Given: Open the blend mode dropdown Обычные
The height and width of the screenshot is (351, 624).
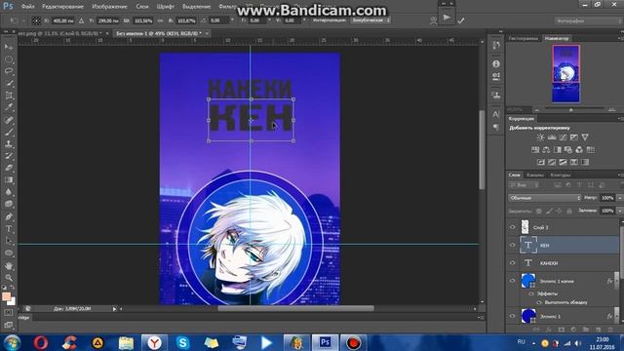Looking at the screenshot, I should point(544,198).
